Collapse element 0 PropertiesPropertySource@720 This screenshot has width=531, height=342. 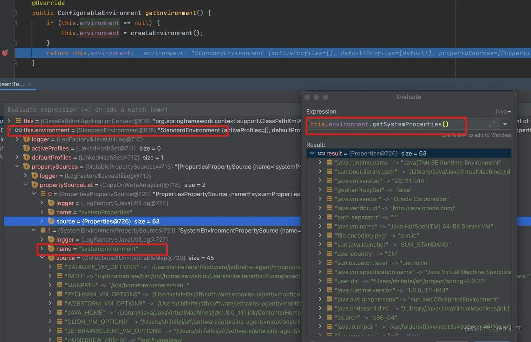coord(34,194)
